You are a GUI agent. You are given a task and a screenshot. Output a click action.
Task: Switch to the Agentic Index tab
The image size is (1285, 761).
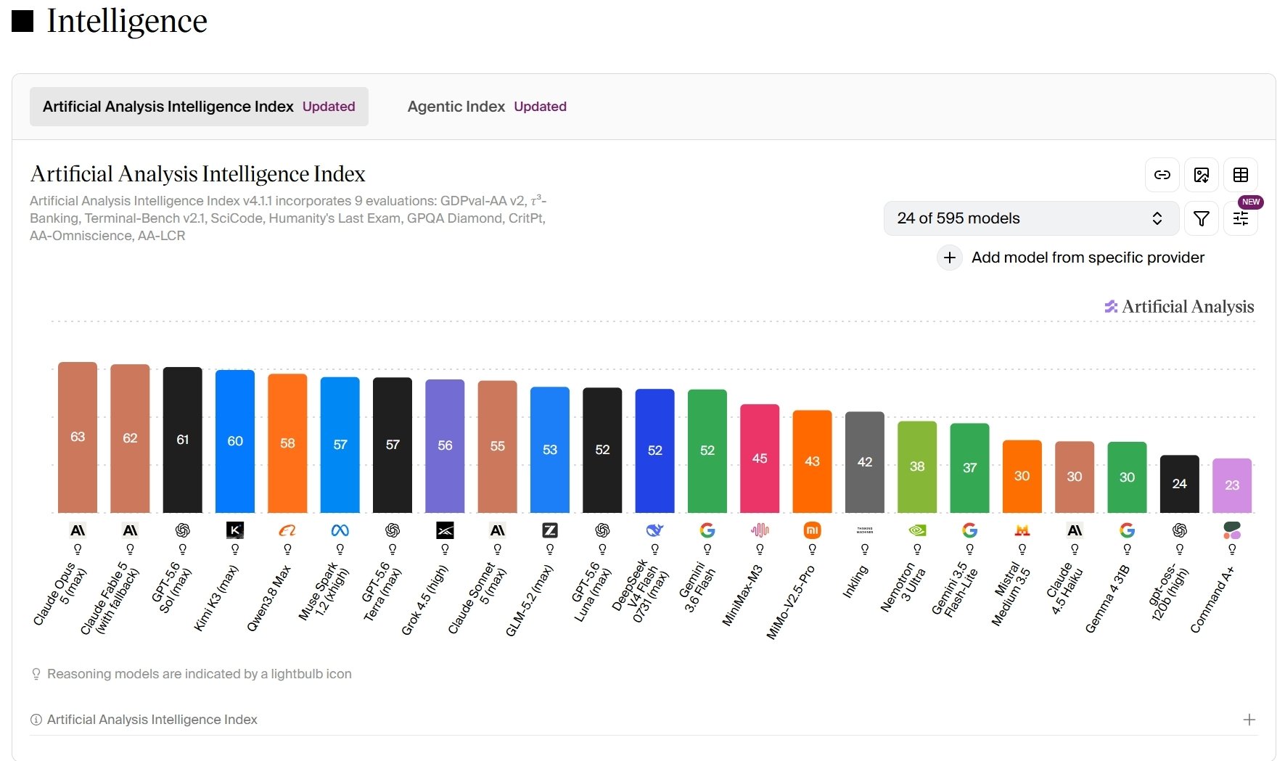point(487,107)
